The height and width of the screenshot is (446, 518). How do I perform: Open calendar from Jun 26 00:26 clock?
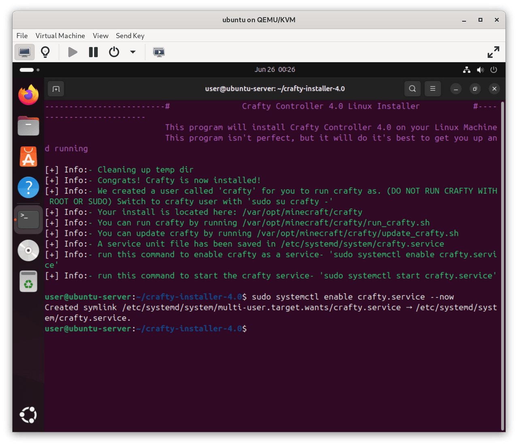tap(275, 70)
